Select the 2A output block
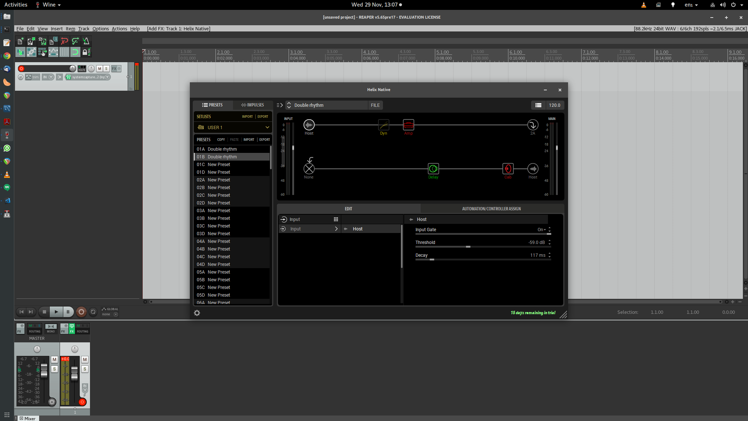 (533, 125)
